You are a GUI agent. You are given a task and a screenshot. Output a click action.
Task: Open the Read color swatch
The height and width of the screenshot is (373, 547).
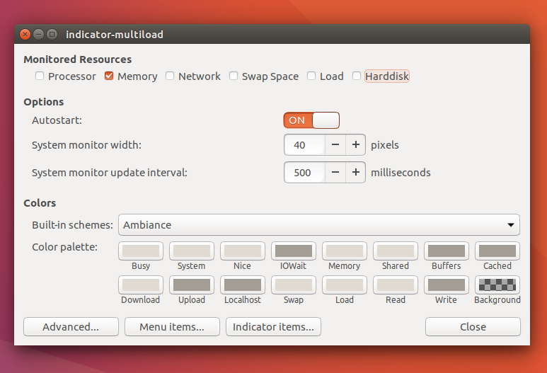tap(396, 285)
